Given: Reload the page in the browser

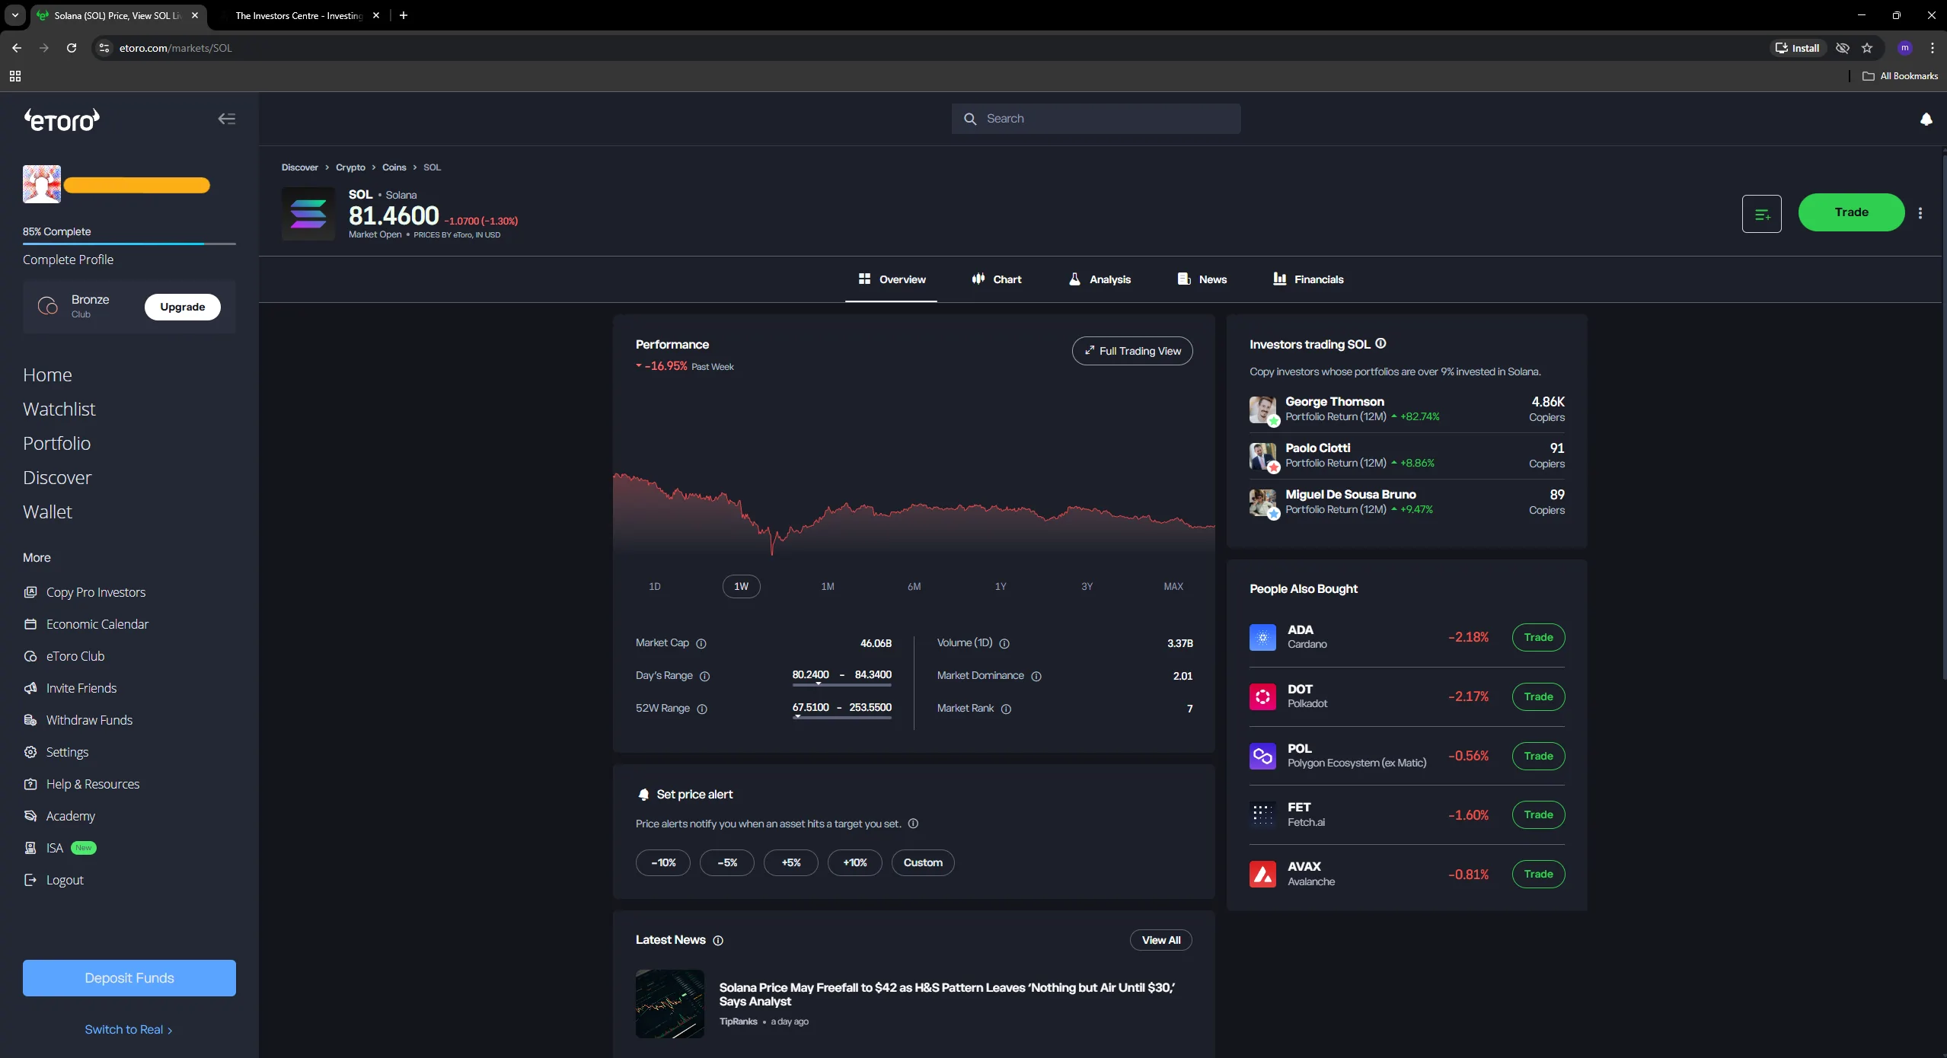Looking at the screenshot, I should coord(72,48).
